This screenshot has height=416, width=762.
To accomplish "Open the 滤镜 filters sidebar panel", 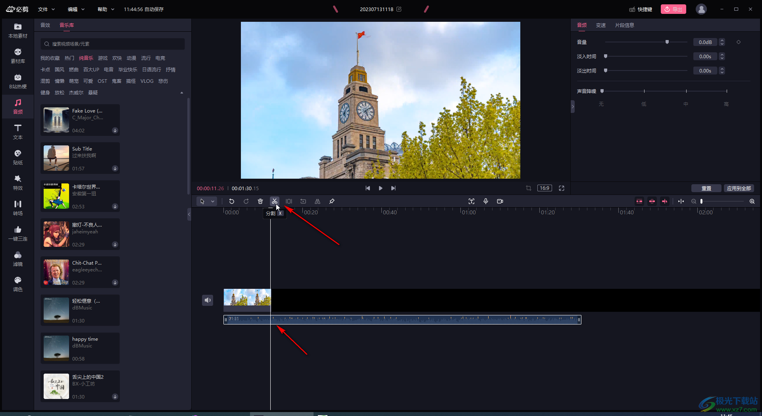I will point(18,259).
